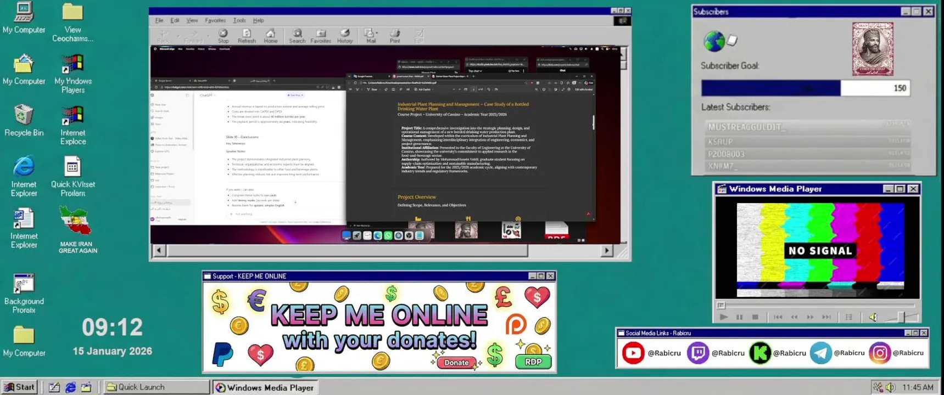Screen dimensions: 944x395
Task: Click the Forward toolbar button in browser
Action: [193, 37]
